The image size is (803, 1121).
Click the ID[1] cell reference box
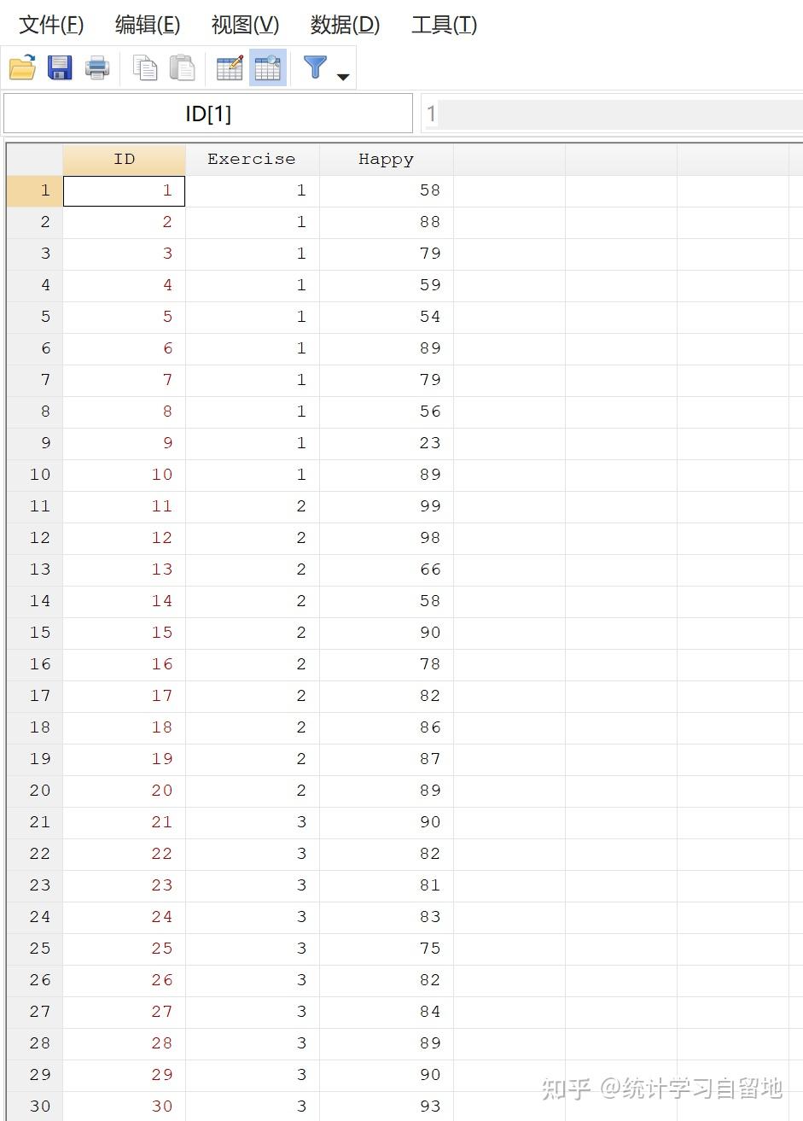point(208,114)
